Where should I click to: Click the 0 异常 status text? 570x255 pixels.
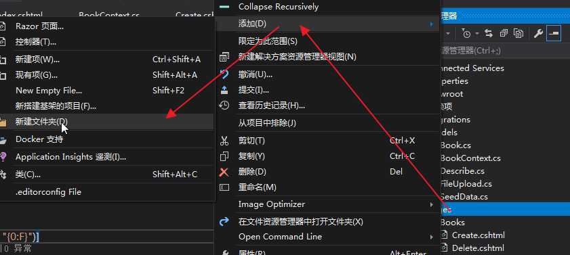click(18, 249)
